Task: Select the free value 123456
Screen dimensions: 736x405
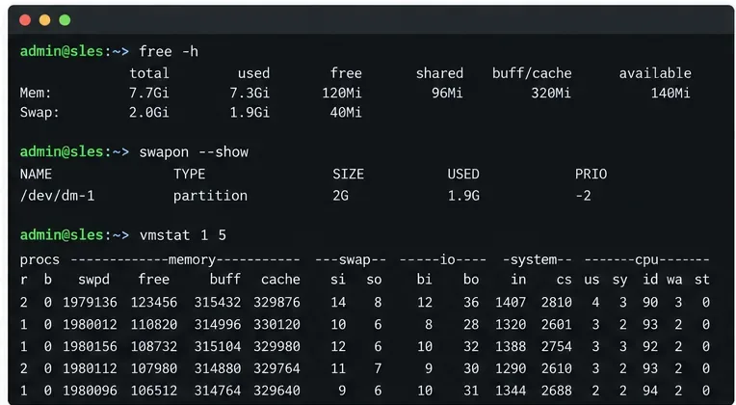Action: [x=154, y=302]
